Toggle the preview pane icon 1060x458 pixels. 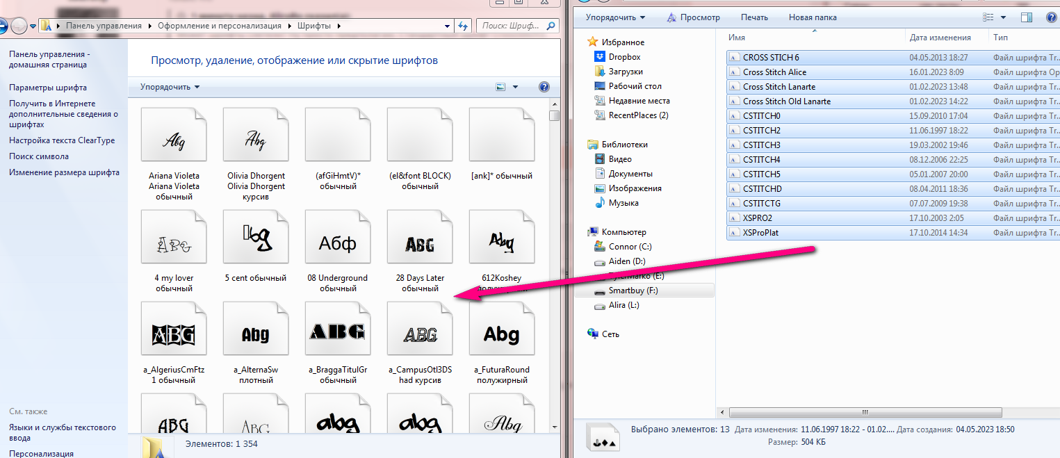[1027, 17]
